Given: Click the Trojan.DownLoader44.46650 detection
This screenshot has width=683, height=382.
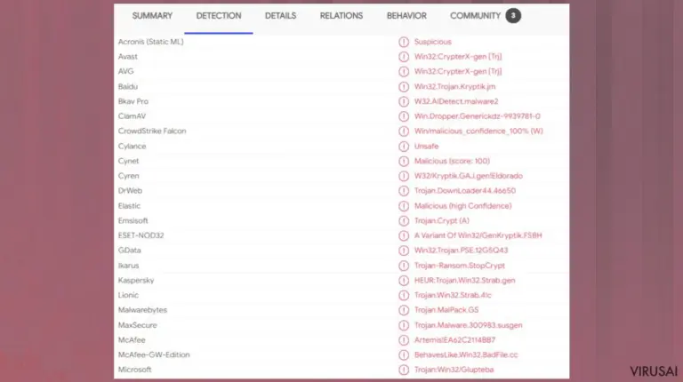Looking at the screenshot, I should pos(465,191).
